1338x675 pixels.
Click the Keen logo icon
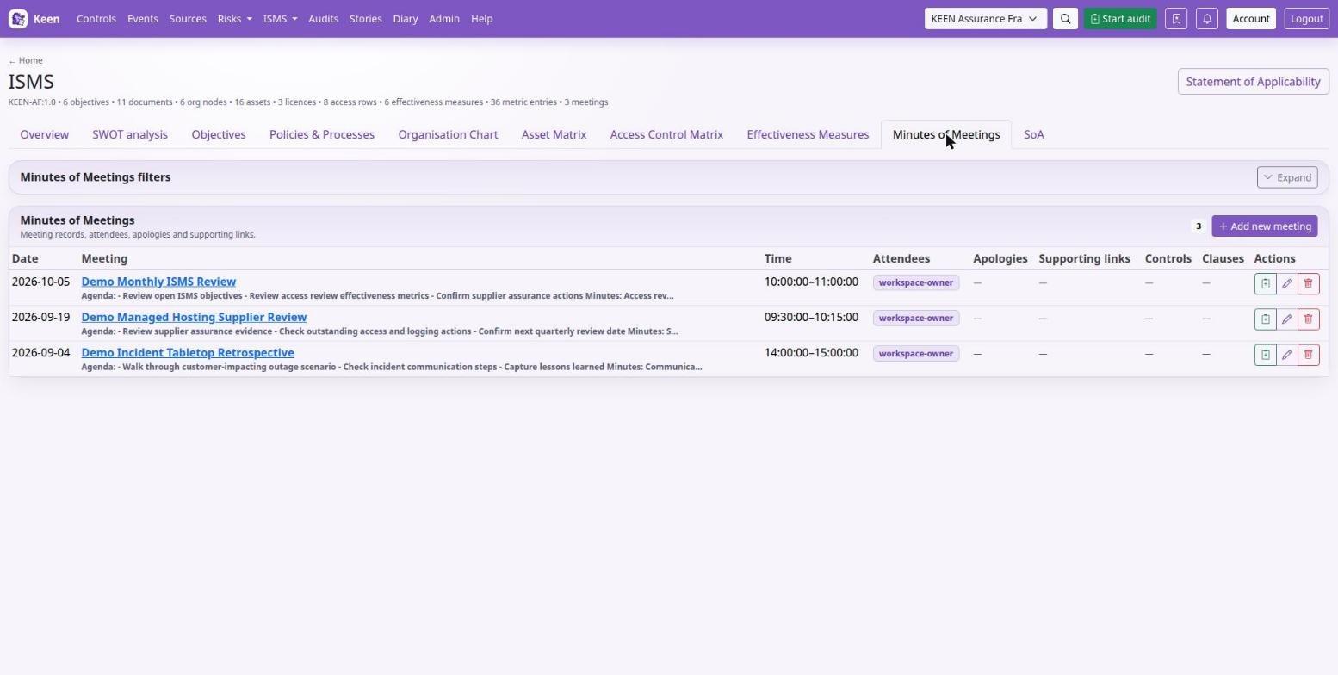click(18, 19)
